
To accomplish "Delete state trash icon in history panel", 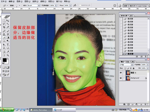I will tap(145, 56).
